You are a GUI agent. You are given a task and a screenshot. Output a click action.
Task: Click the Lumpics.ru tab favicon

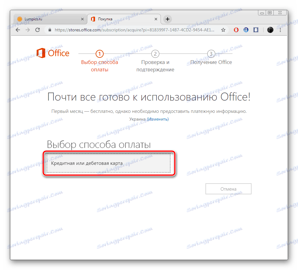(x=20, y=19)
